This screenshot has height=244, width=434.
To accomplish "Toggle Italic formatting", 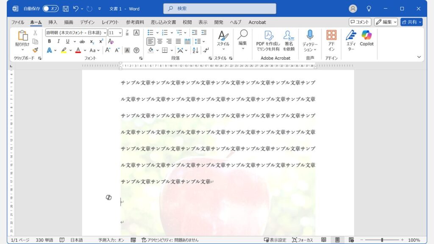I will [58, 41].
